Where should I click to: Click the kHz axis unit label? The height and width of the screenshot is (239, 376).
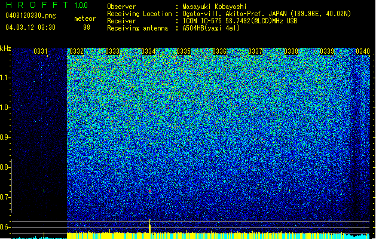point(5,48)
